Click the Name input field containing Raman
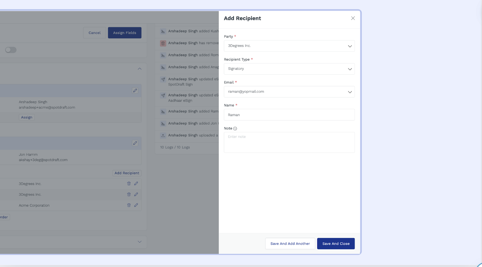The image size is (482, 267). click(x=289, y=115)
